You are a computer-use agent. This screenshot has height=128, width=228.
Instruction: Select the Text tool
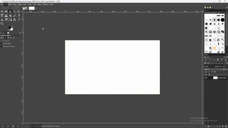[15, 20]
